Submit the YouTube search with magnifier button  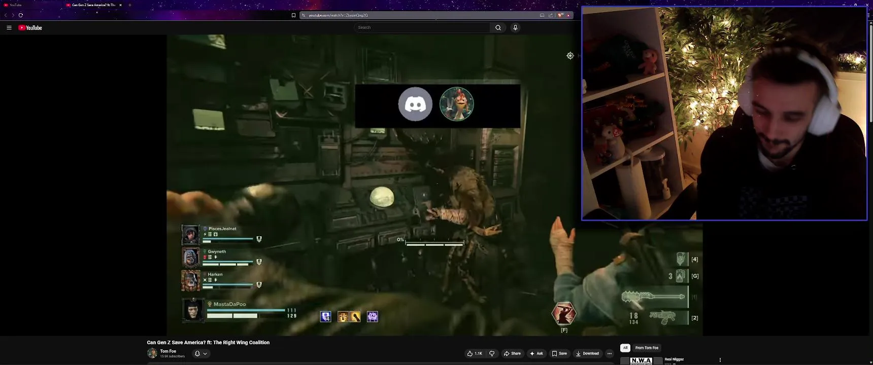click(x=498, y=27)
